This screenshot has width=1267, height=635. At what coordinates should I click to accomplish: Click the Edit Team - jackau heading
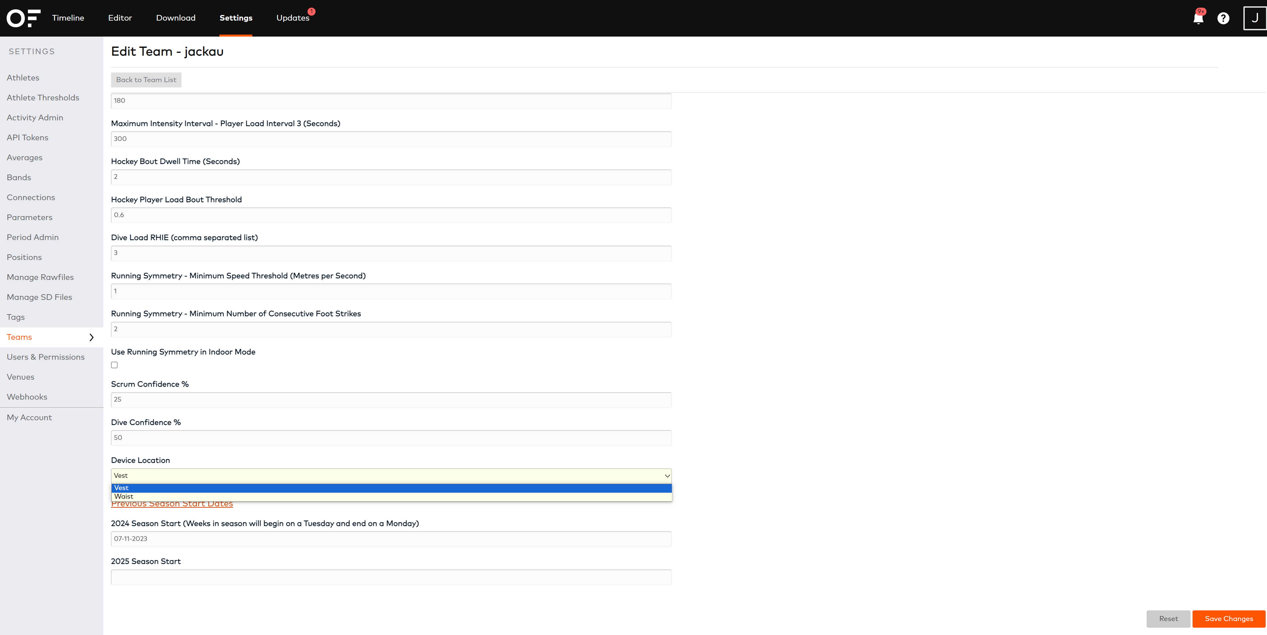(x=167, y=52)
